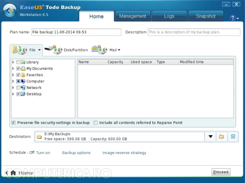
Task: Click the My Documents folder icon
Action: [23, 69]
